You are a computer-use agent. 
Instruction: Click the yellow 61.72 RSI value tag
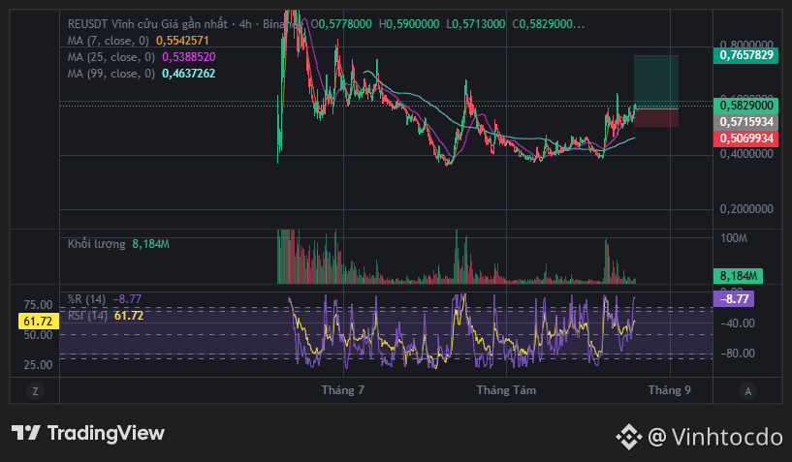point(38,322)
